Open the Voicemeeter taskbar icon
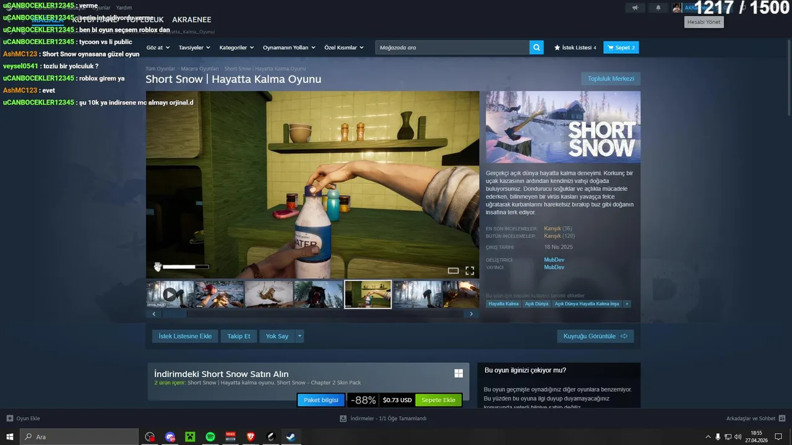Image resolution: width=792 pixels, height=445 pixels. [231, 437]
